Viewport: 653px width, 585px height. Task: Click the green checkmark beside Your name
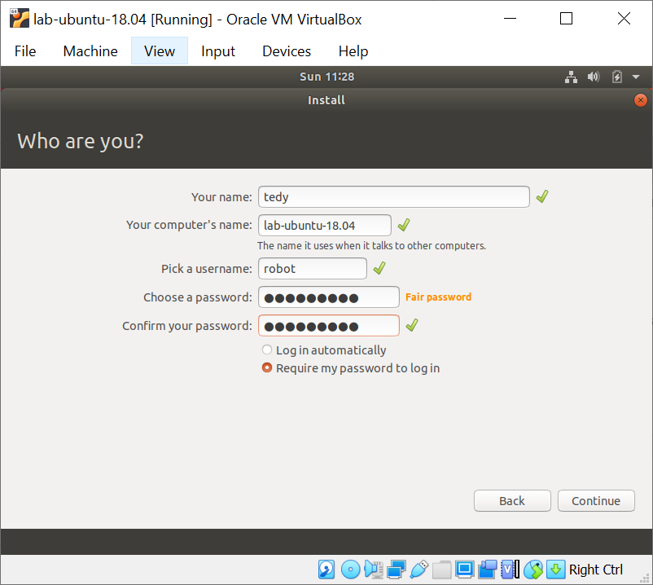[542, 196]
